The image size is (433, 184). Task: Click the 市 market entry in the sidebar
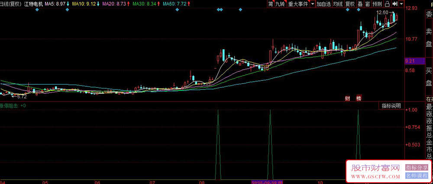pyautogui.click(x=429, y=149)
